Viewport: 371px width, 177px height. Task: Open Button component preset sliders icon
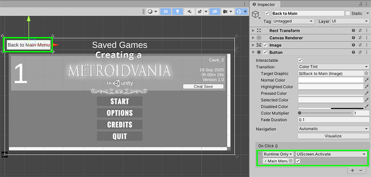pos(360,52)
